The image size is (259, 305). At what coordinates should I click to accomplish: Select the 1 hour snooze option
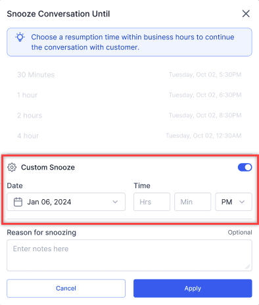coord(129,95)
